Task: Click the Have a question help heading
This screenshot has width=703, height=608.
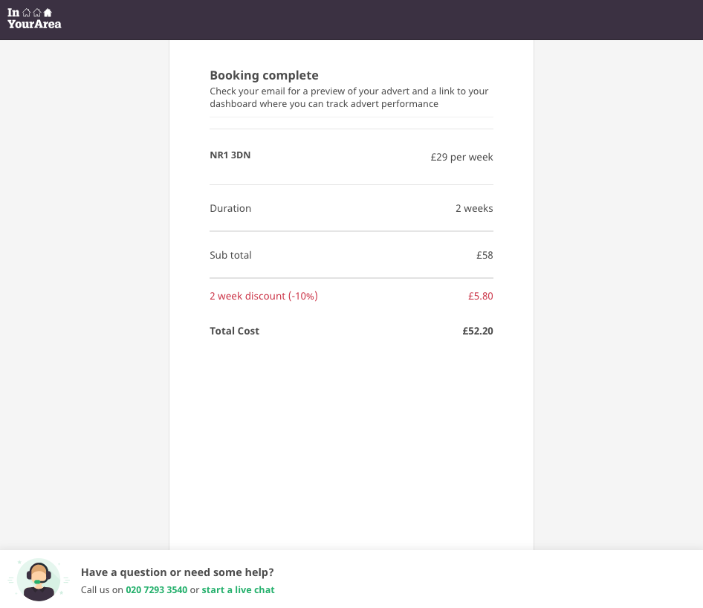Action: [x=177, y=572]
